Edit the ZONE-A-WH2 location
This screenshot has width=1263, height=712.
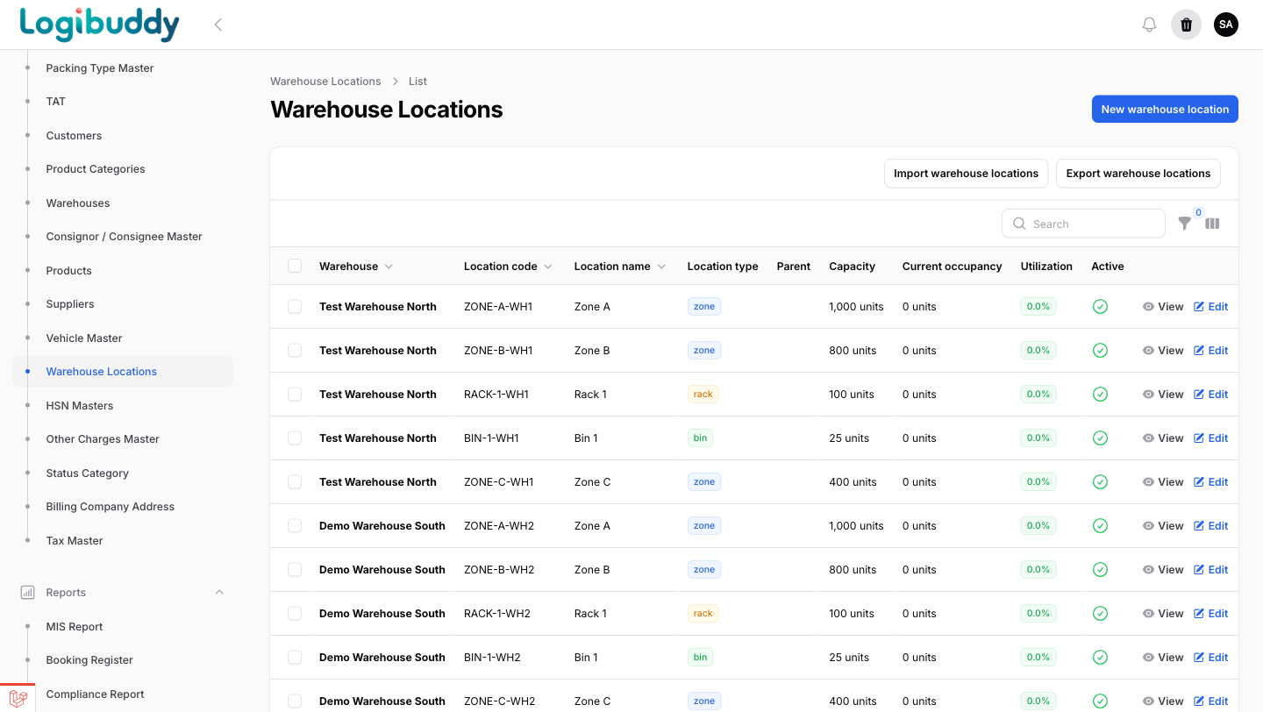tap(1211, 526)
